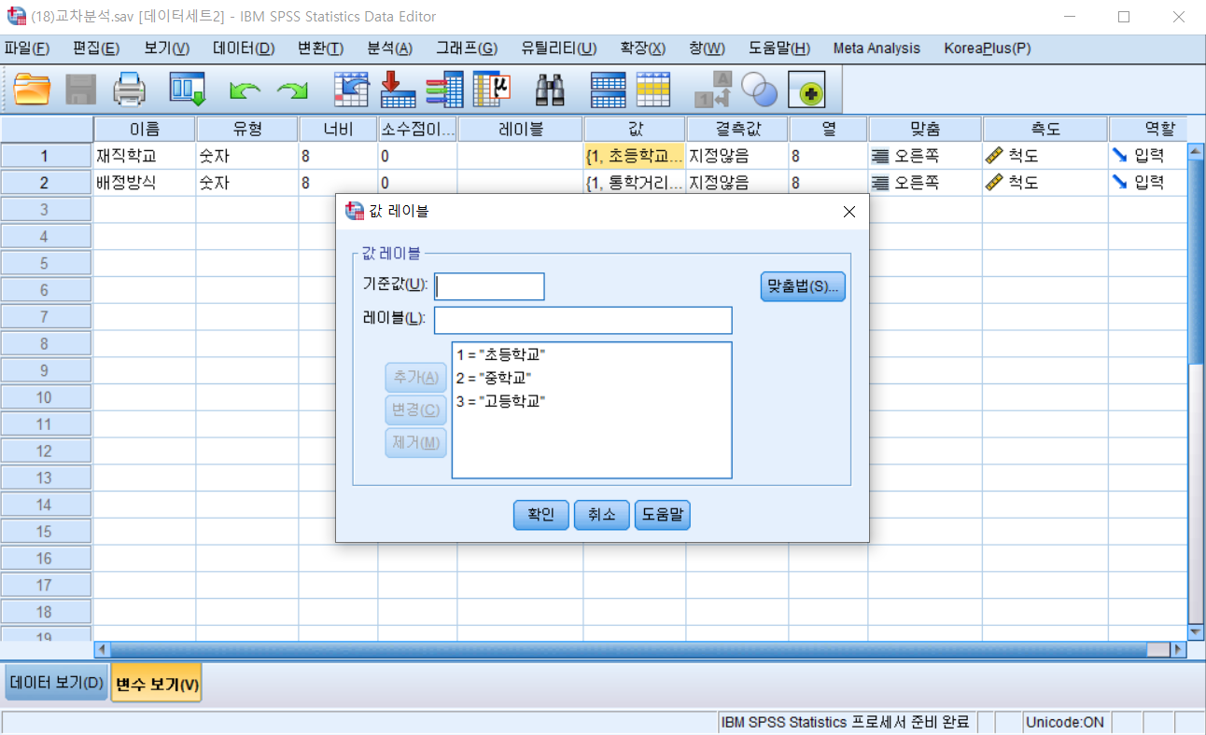This screenshot has width=1206, height=735.
Task: Click into the 기준값(U) input field
Action: 489,286
